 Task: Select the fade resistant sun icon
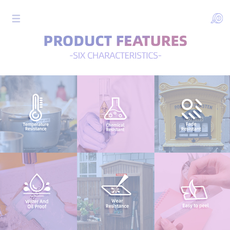(191, 109)
